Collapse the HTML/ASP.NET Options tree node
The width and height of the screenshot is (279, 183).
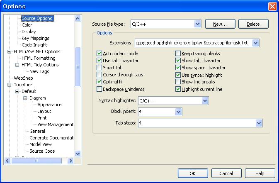10,51
